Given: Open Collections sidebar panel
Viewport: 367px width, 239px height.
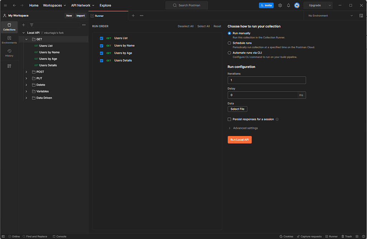Looking at the screenshot, I should coord(9,27).
